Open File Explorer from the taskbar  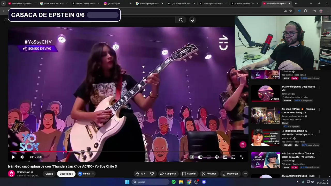click(x=181, y=182)
